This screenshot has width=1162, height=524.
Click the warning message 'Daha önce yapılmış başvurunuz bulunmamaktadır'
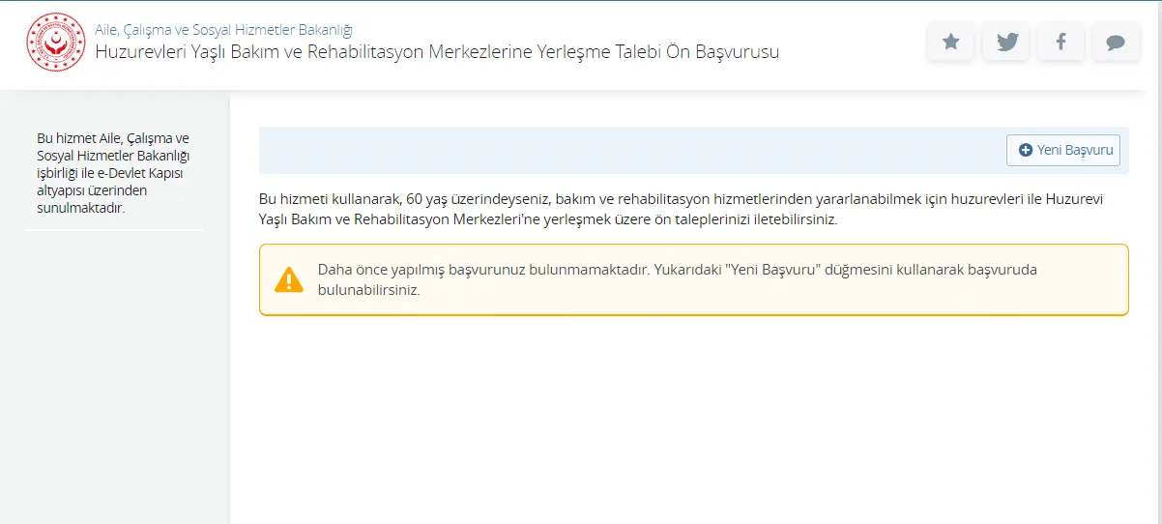[x=481, y=270]
